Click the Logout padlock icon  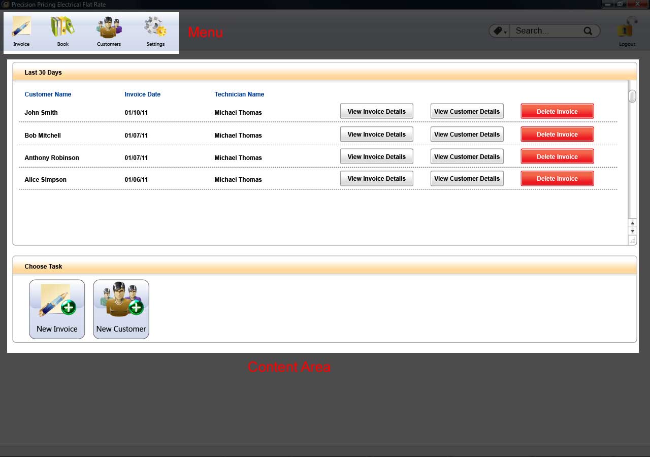pyautogui.click(x=627, y=30)
